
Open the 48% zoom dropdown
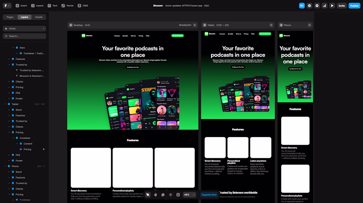tap(189, 195)
